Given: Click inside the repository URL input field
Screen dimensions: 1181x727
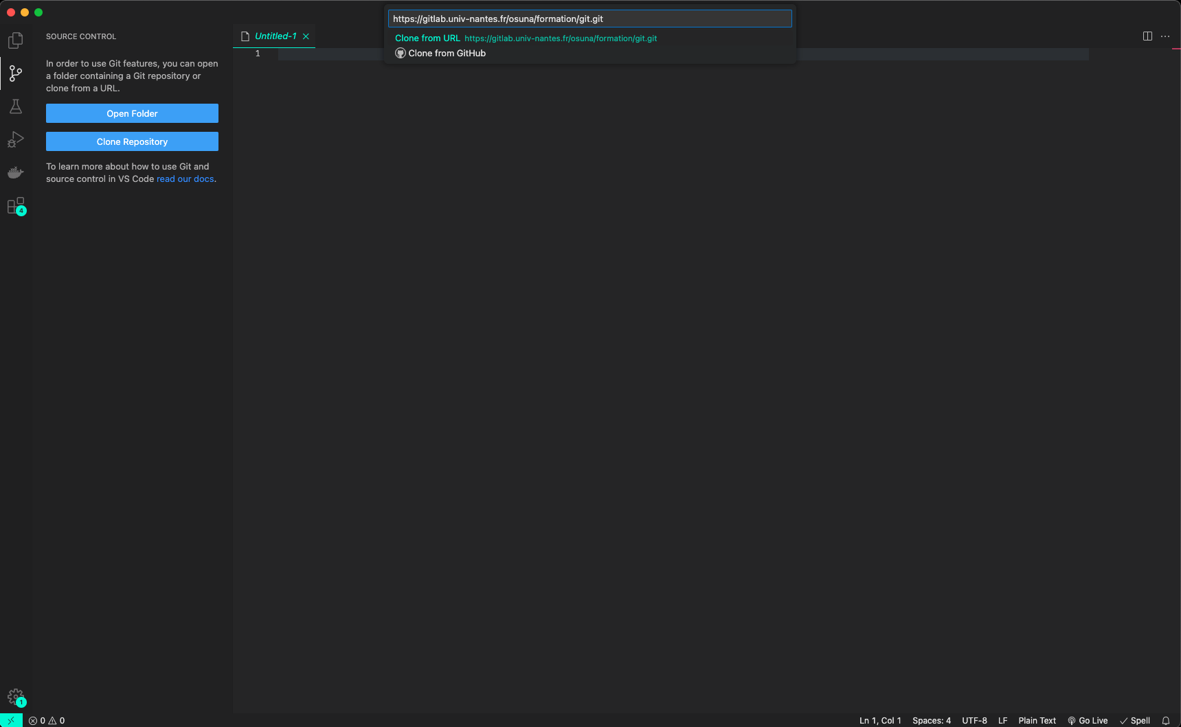Looking at the screenshot, I should (589, 19).
